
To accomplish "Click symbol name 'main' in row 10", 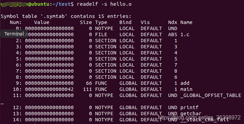I will click(186, 89).
